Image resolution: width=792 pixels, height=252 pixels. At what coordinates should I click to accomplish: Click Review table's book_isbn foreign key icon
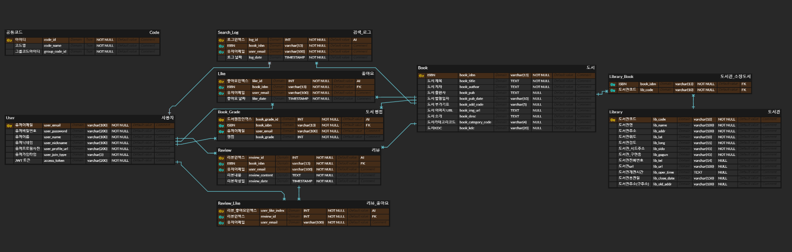(x=221, y=164)
